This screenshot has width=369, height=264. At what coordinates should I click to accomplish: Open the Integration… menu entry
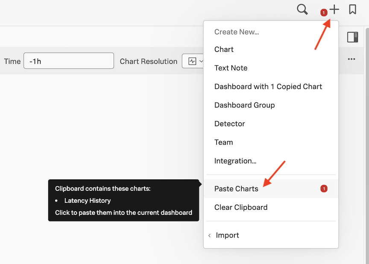[x=235, y=161]
